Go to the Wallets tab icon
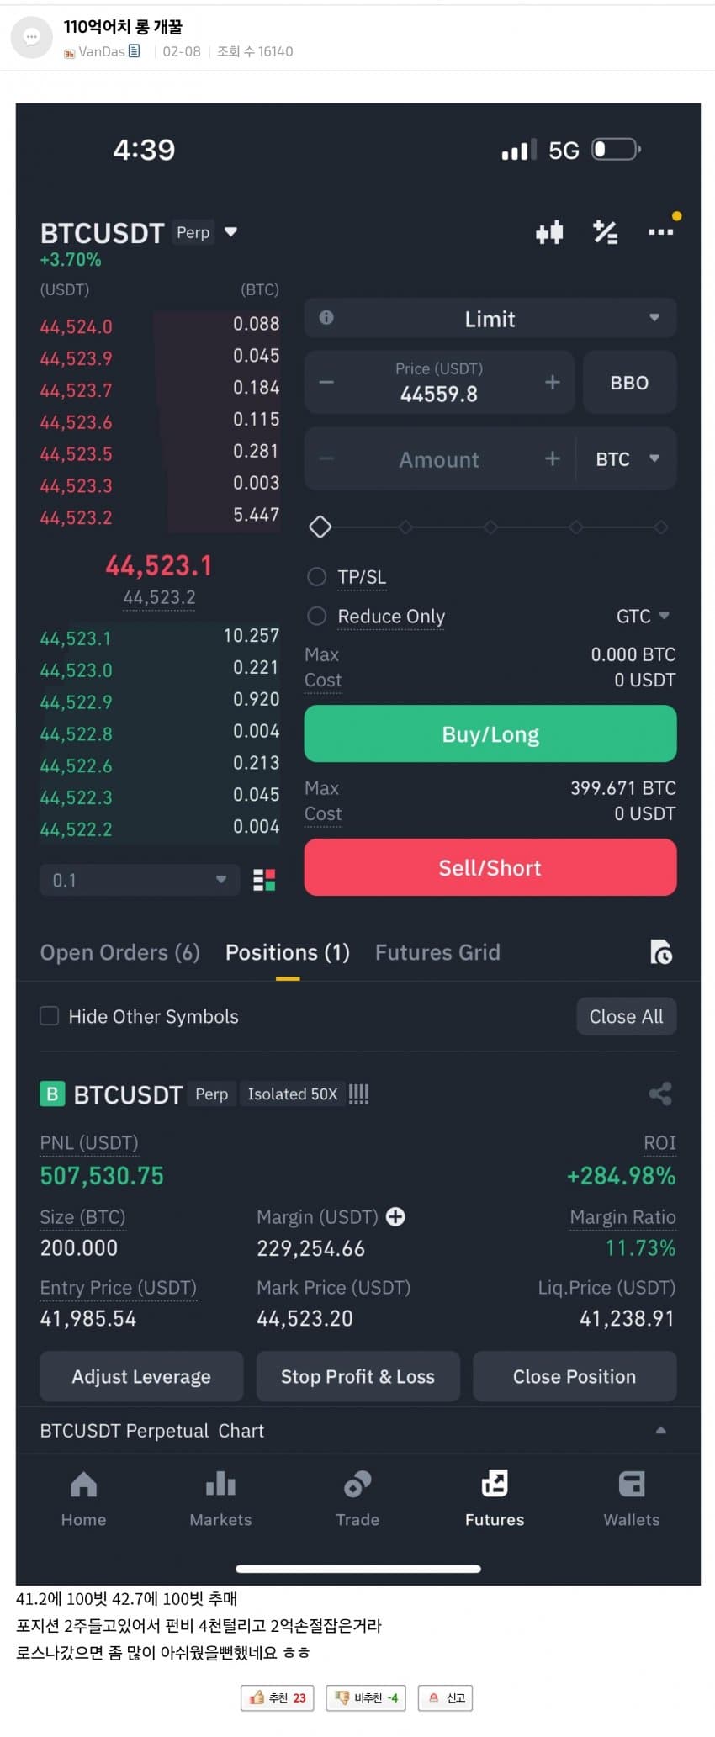This screenshot has height=1737, width=715. [631, 1485]
